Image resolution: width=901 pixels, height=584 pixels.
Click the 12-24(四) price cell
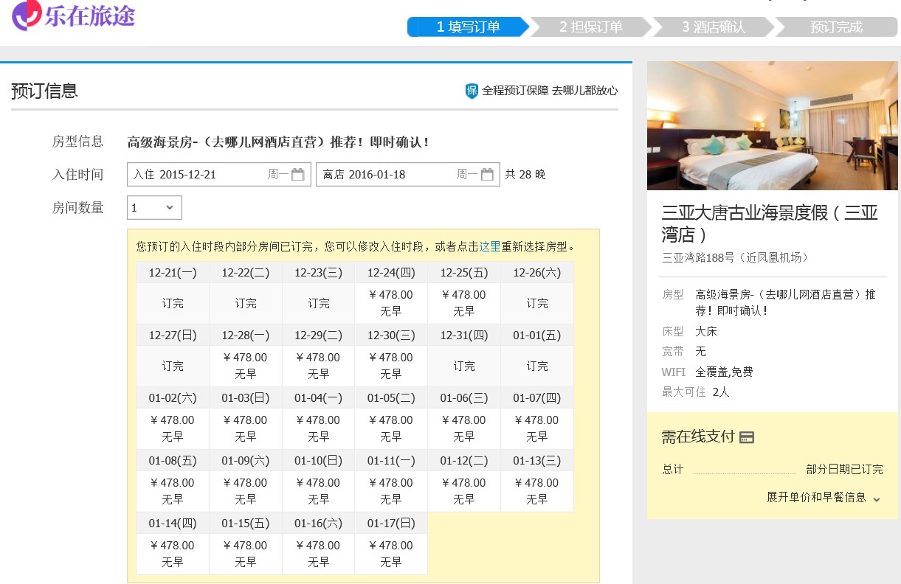(x=391, y=303)
